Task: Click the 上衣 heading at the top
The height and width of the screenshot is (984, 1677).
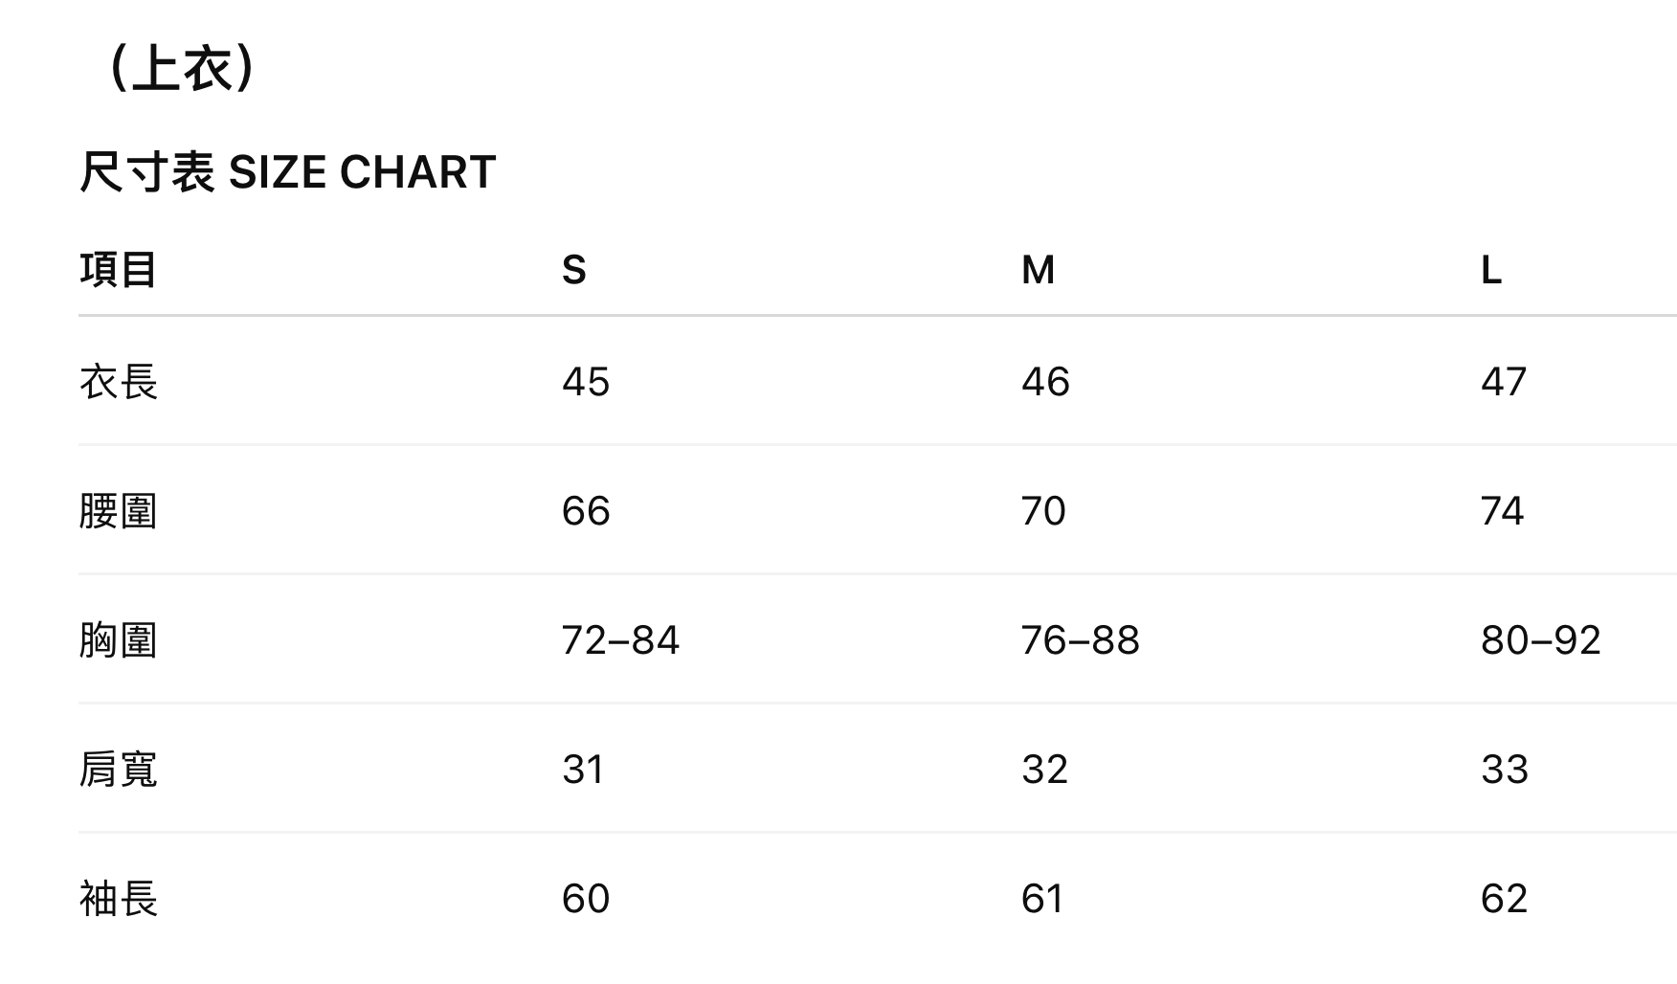Action: (182, 70)
